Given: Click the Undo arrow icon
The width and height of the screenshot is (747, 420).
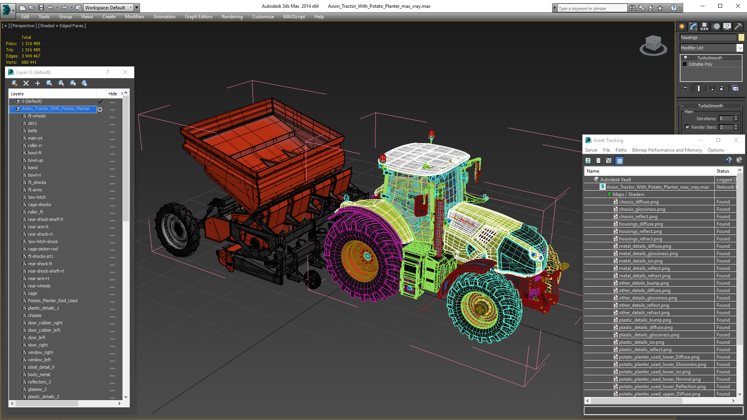Looking at the screenshot, I should click(x=50, y=7).
